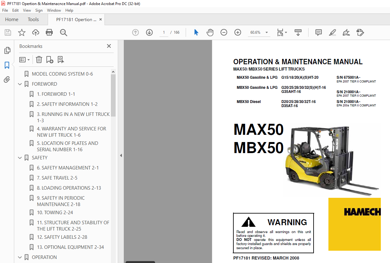Screen dimensions: 390x263
Task: Collapse the FOREWORD bookmark group
Action: [20, 84]
